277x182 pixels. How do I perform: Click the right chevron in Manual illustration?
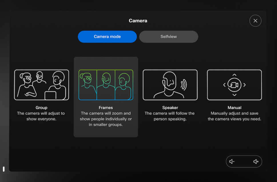click(245, 85)
